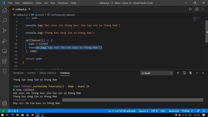Open the Manage gear menu
Image resolution: width=208 pixels, height=117 pixels.
5,103
